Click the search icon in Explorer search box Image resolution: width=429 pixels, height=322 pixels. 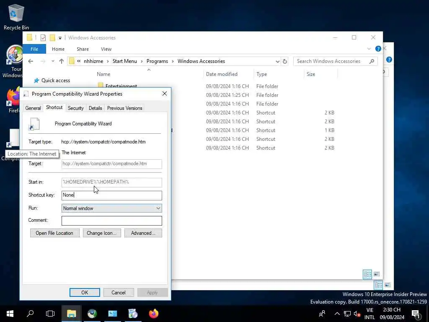coord(372,61)
